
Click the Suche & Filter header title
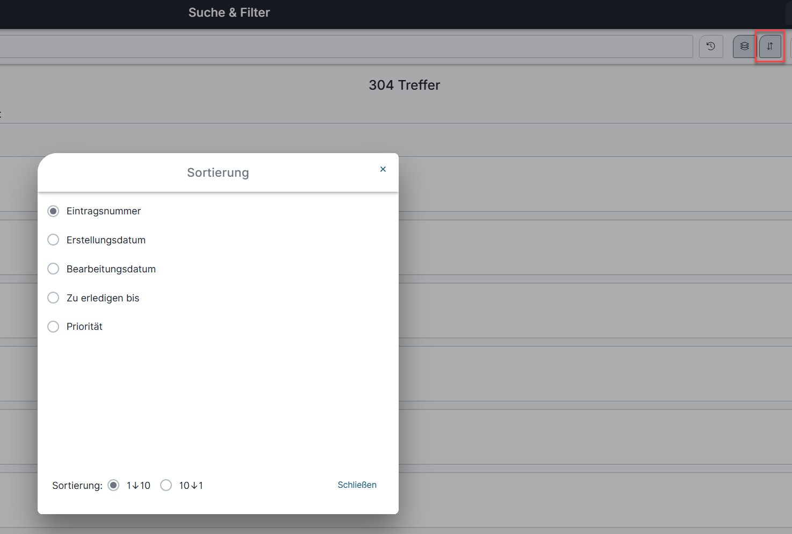229,12
